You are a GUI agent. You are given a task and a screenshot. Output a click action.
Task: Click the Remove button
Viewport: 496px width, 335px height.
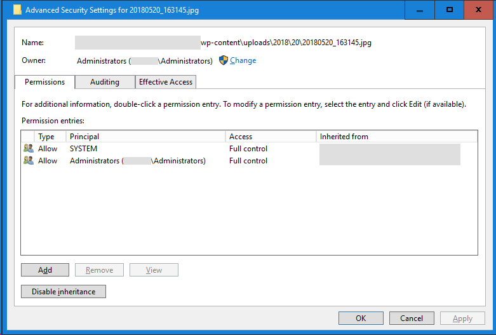pos(99,270)
